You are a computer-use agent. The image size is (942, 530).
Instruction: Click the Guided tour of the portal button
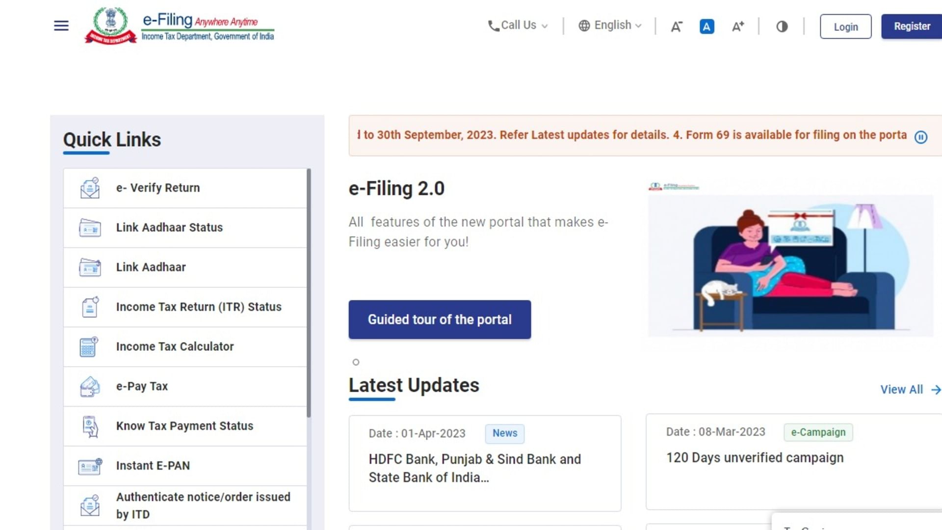[440, 319]
